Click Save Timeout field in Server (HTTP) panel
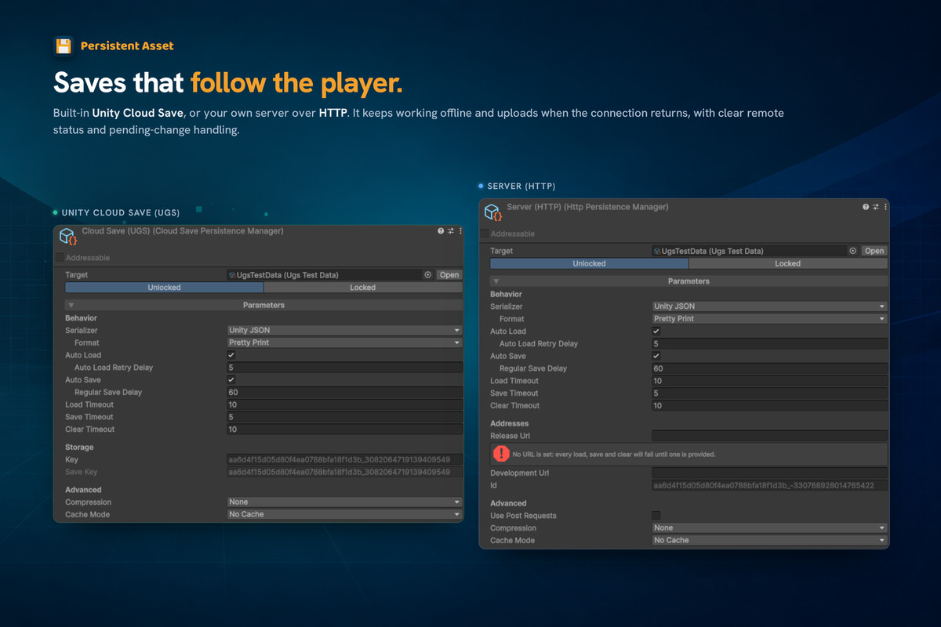Screen dimensions: 941x627 pyautogui.click(x=769, y=393)
